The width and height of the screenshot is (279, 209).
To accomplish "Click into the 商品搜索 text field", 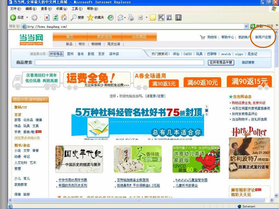I will coord(119,62).
